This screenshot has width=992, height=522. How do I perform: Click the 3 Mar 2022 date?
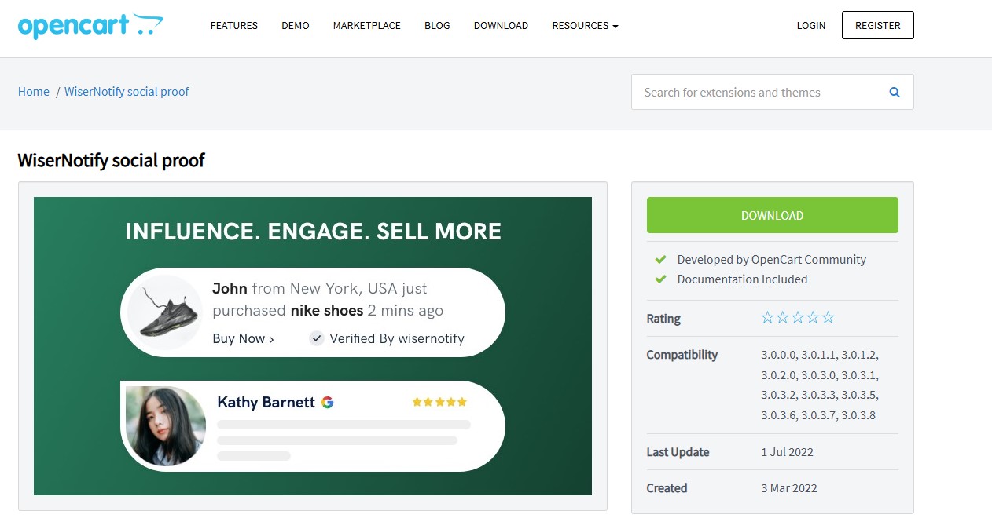pyautogui.click(x=789, y=488)
